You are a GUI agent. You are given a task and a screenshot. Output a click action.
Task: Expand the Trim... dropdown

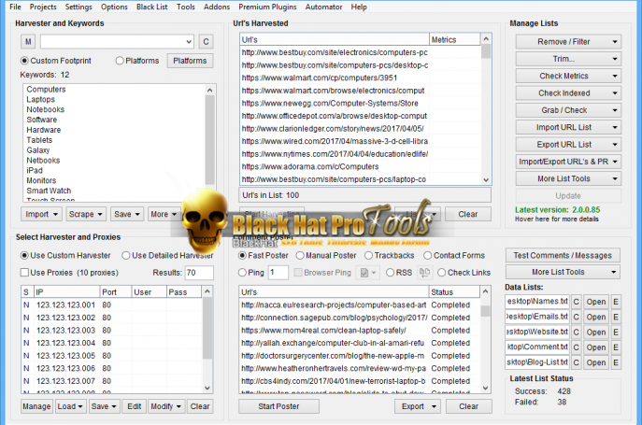pos(568,59)
